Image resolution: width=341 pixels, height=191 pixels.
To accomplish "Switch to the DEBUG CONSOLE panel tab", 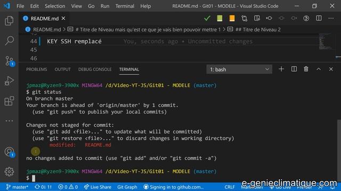I will (95, 70).
